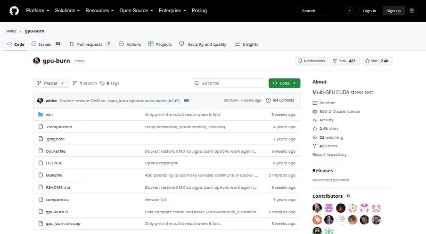The width and height of the screenshot is (426, 234).
Task: Open the Contributors 31 heading link
Action: tap(331, 196)
